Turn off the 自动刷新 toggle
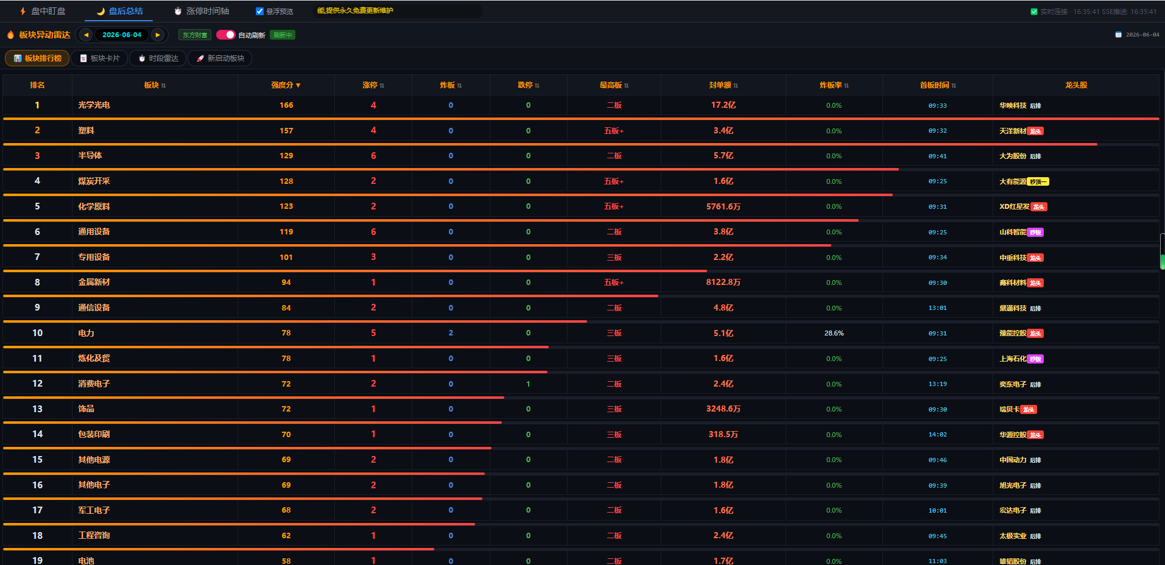The height and width of the screenshot is (565, 1165). click(225, 35)
